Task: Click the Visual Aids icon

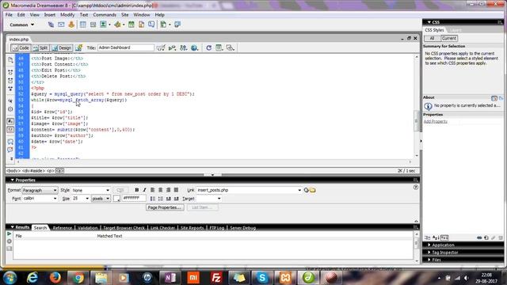Action: (x=231, y=47)
